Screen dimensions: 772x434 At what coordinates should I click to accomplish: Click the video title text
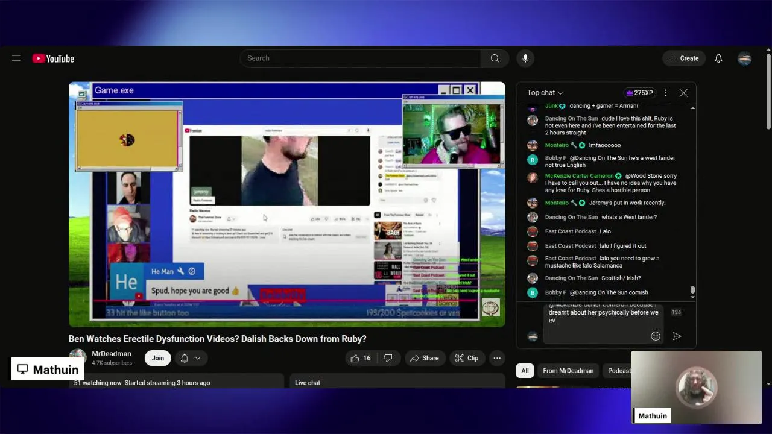tap(218, 339)
